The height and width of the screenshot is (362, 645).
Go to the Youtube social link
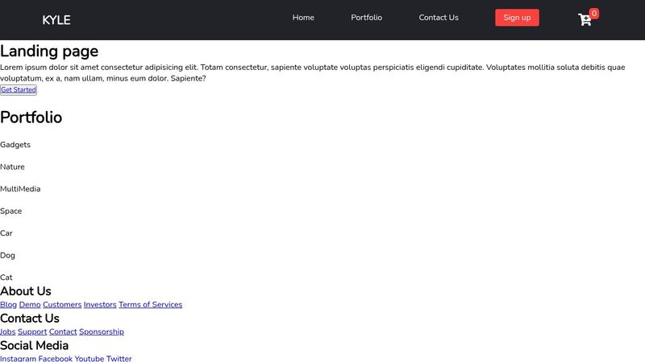point(89,358)
